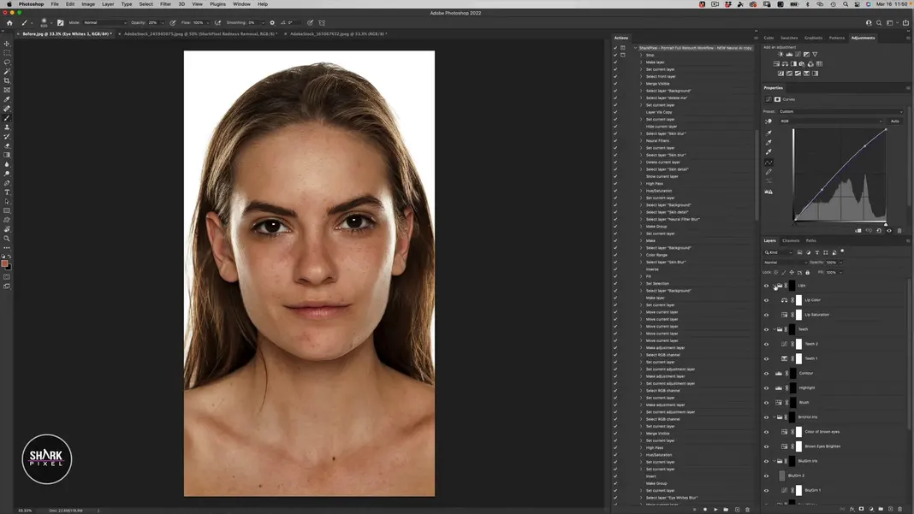The image size is (914, 514).
Task: Choose edit points curve mode
Action: [769, 162]
